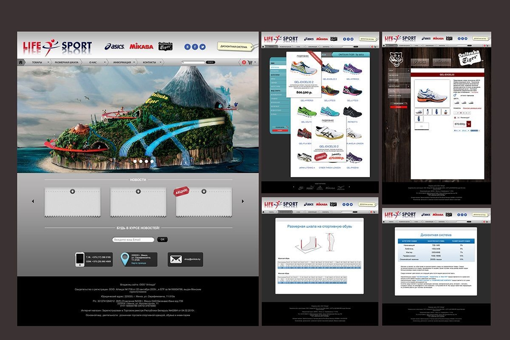Click the home icon in main navigation bar
The width and height of the screenshot is (510, 340).
[21, 62]
